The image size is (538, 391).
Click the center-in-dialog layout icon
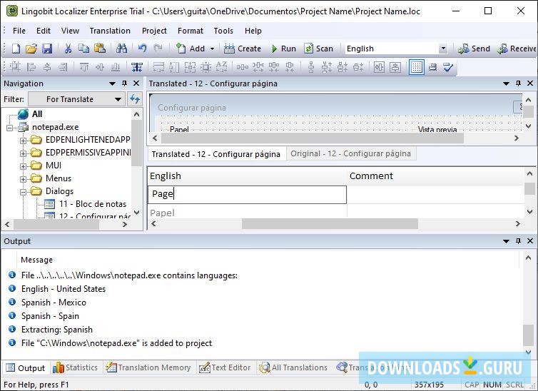coord(15,67)
